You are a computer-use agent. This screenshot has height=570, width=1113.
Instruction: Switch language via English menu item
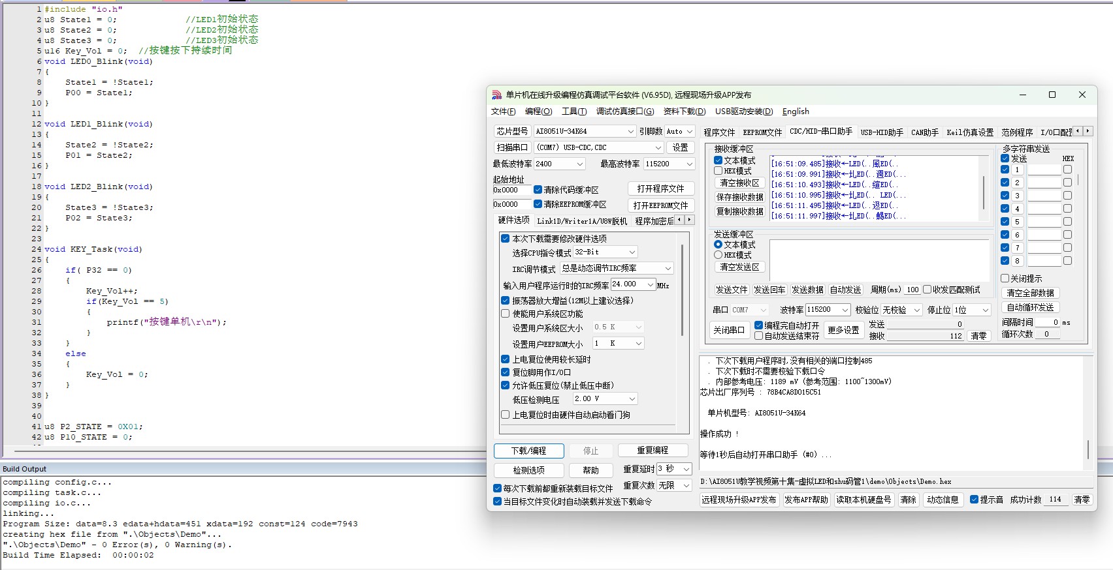click(796, 112)
